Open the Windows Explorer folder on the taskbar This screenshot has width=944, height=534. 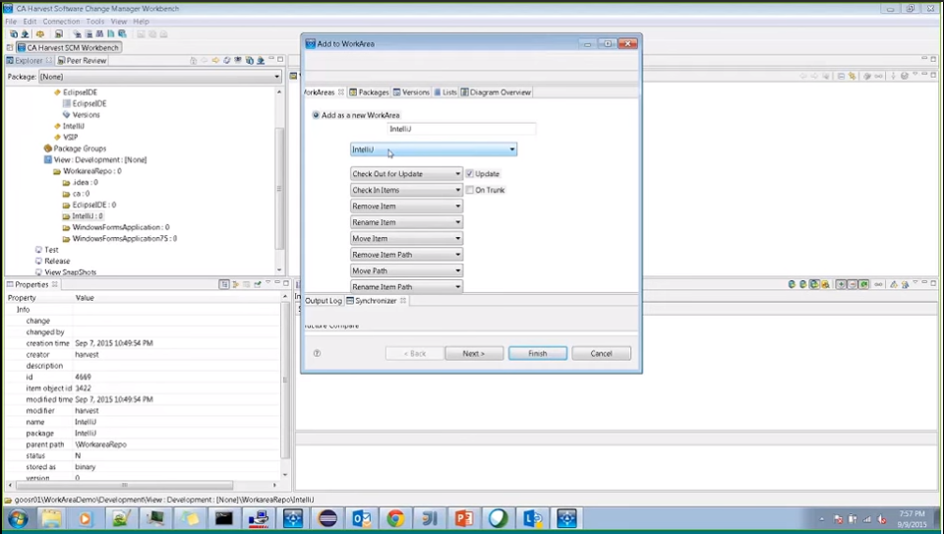(x=51, y=518)
